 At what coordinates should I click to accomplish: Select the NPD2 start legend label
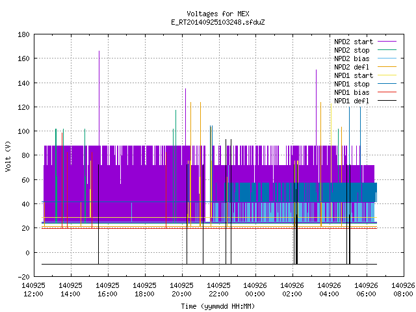click(x=354, y=42)
